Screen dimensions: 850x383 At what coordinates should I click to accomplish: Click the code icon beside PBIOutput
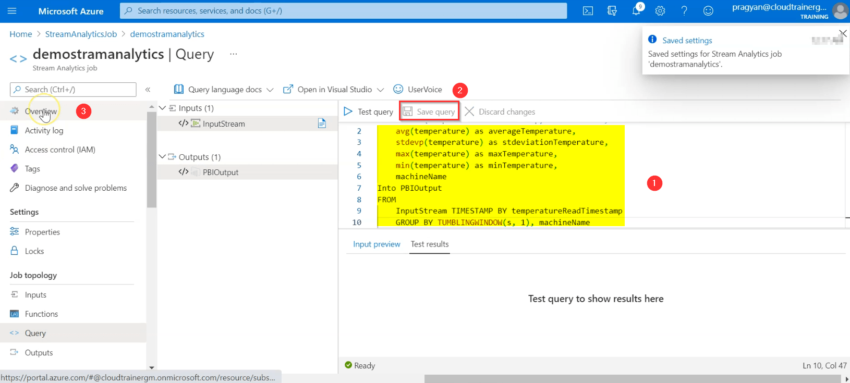click(x=183, y=172)
